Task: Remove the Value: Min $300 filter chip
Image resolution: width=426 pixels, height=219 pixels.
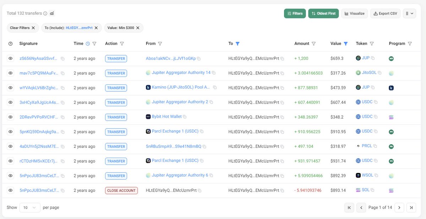Action: pos(137,28)
